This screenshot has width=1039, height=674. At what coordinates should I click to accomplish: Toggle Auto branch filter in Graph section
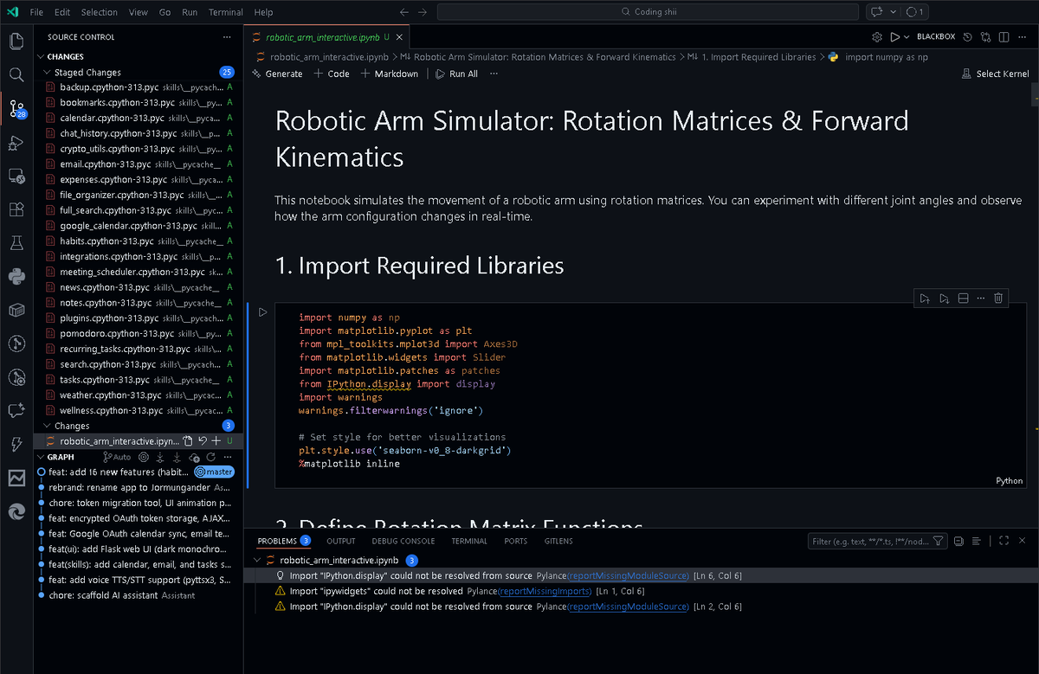pos(117,457)
